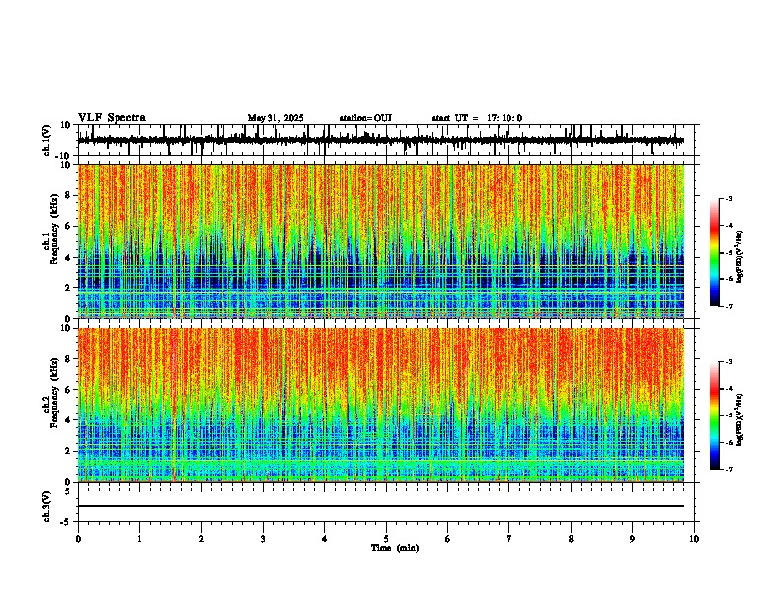Click time axis tick label "10"
This screenshot has height=604, width=782.
(694, 539)
